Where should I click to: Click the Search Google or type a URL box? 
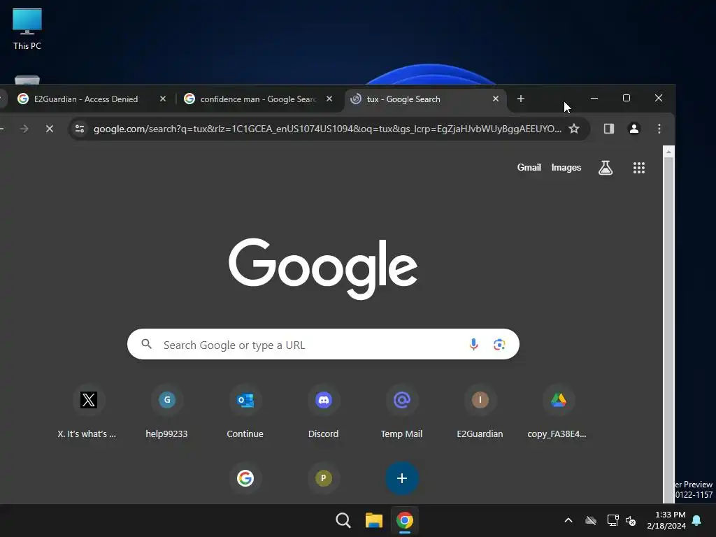pos(323,344)
